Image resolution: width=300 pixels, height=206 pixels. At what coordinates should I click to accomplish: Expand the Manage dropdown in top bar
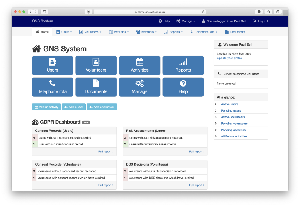tap(185, 21)
